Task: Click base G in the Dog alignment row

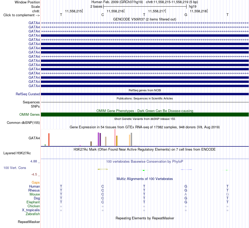Action: (x=186, y=198)
